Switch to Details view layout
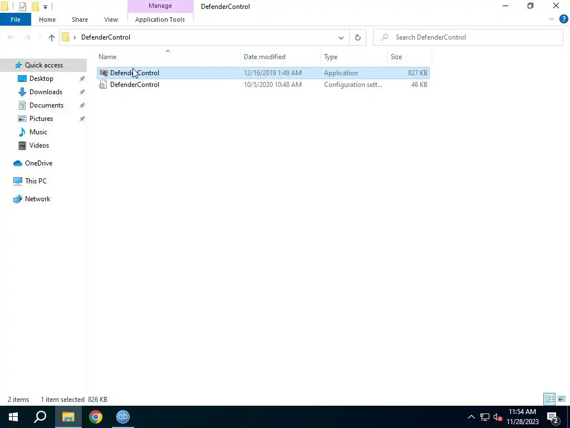 coord(549,399)
